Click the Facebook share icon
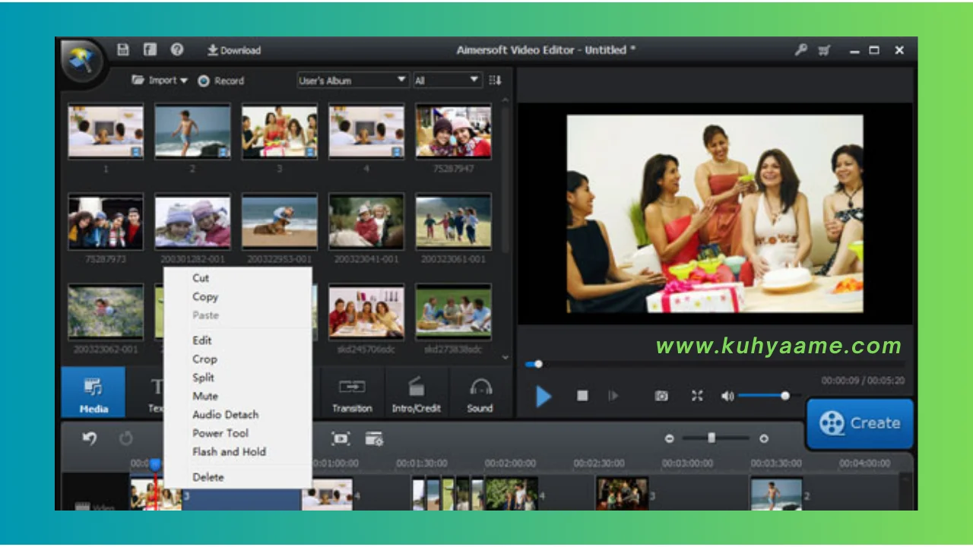 point(150,50)
